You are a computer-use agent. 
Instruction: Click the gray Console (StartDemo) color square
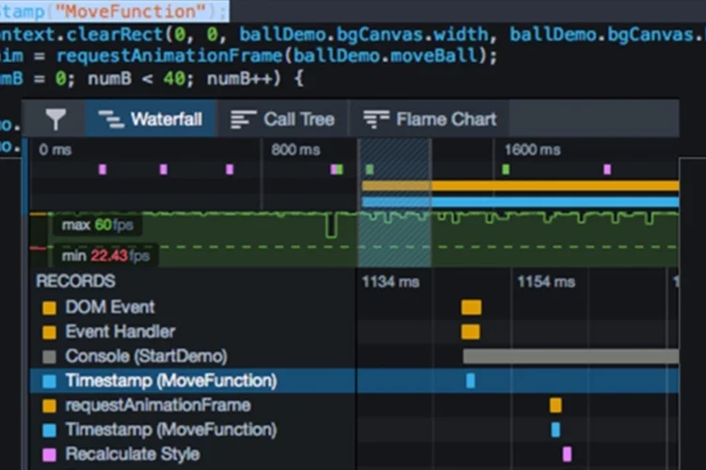49,357
